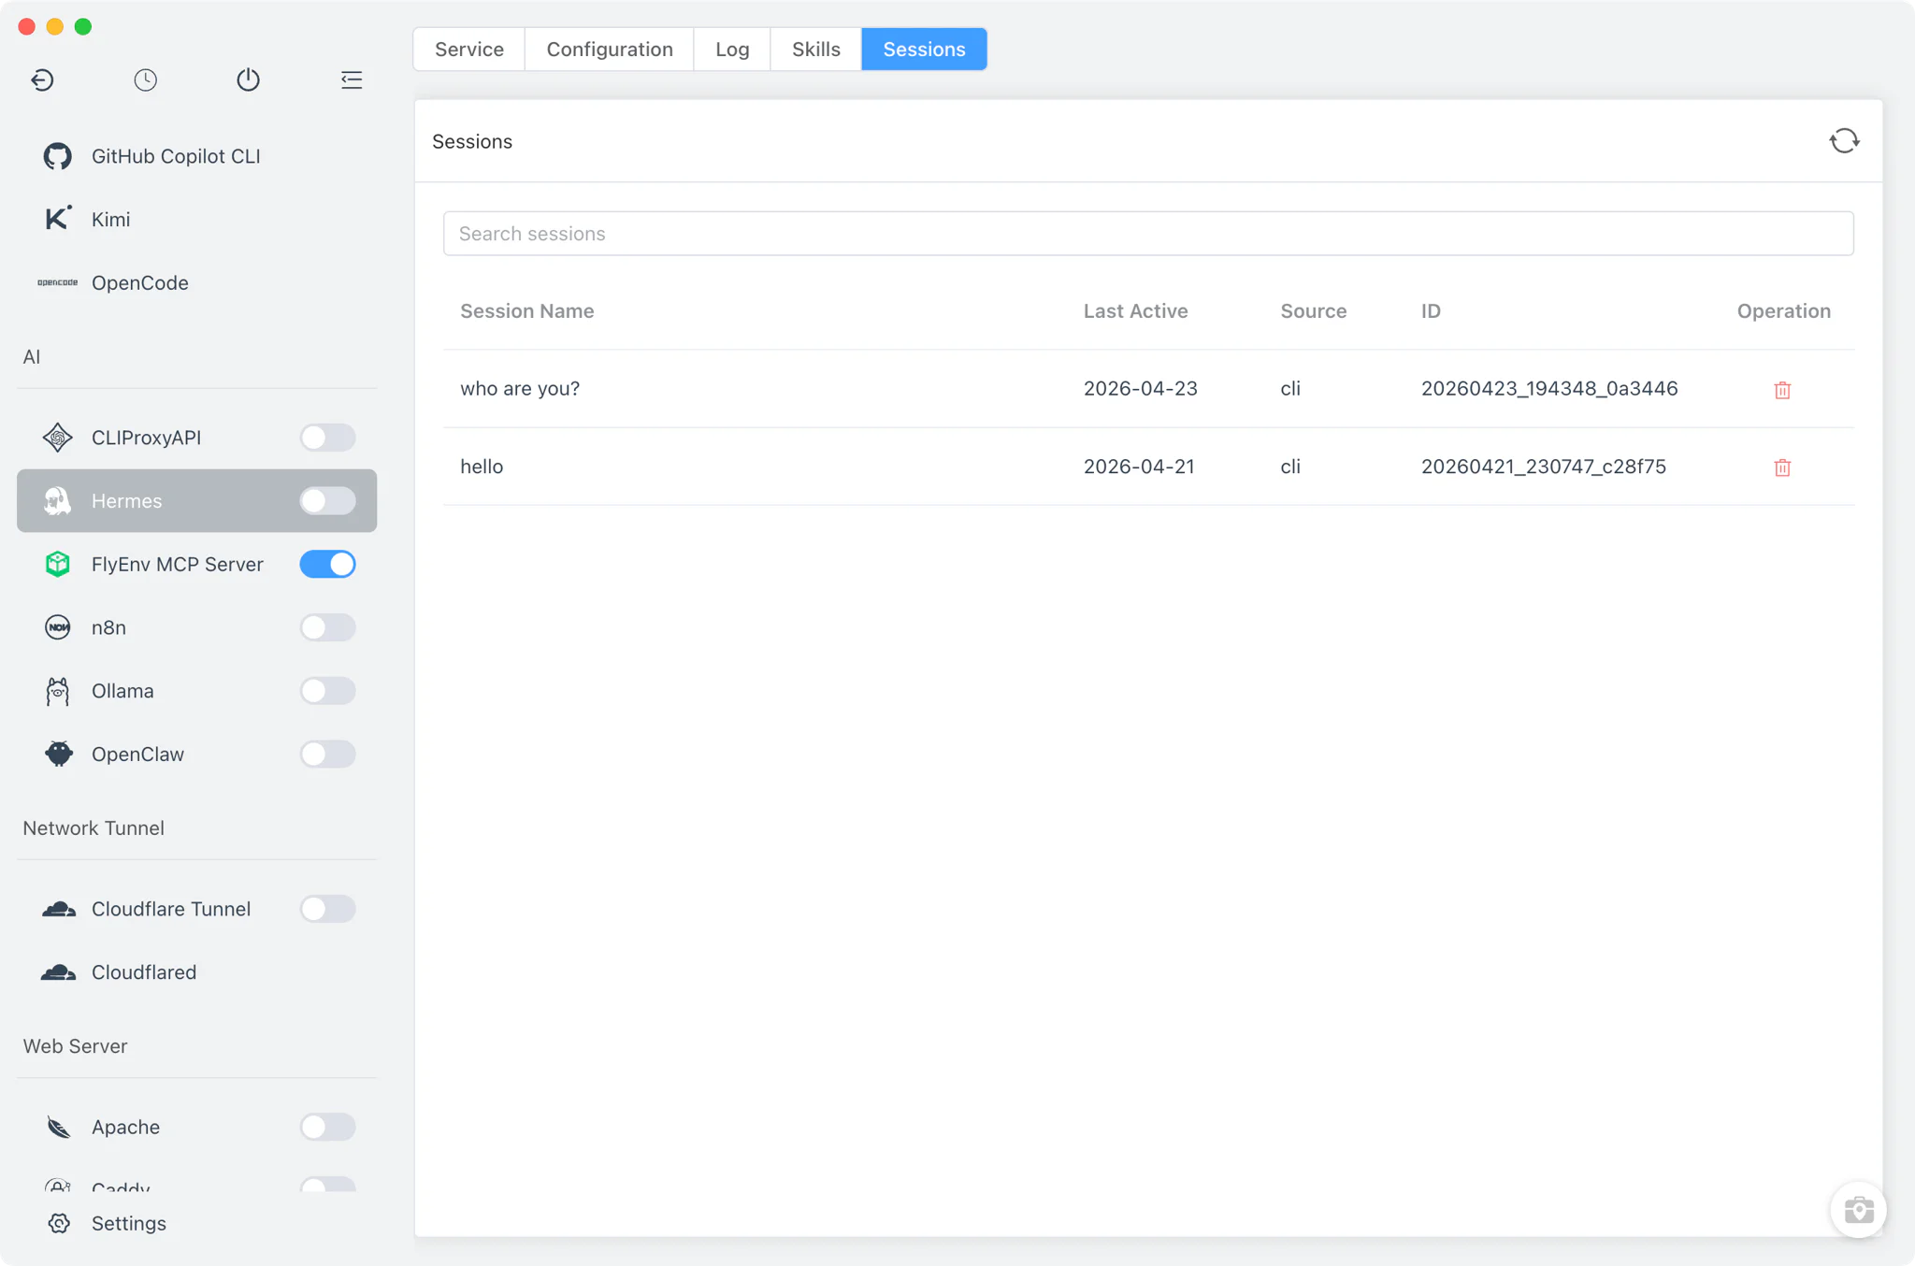Click the Source column header

point(1314,310)
